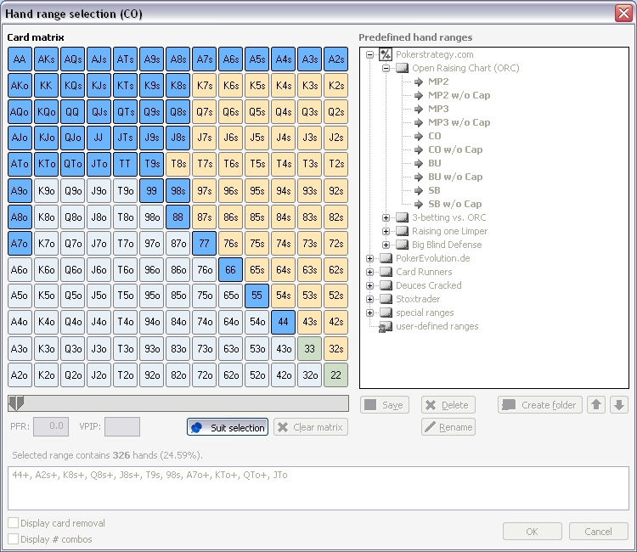Click the Rename button
Image resolution: width=637 pixels, height=552 pixels.
pos(448,427)
